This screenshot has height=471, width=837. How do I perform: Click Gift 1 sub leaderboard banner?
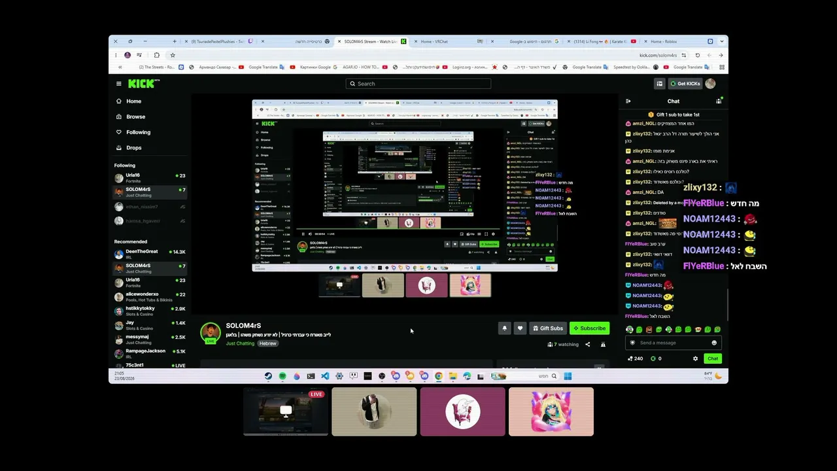(674, 114)
